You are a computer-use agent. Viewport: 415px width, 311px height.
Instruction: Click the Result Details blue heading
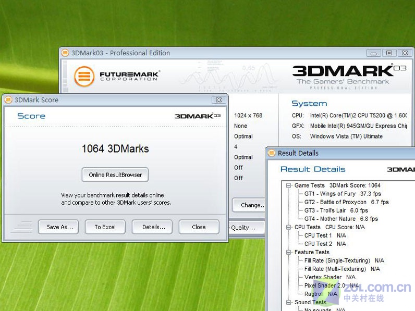click(x=313, y=169)
